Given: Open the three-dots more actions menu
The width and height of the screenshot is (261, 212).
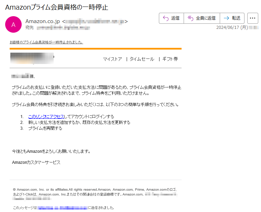Looking at the screenshot, I should tap(252, 18).
